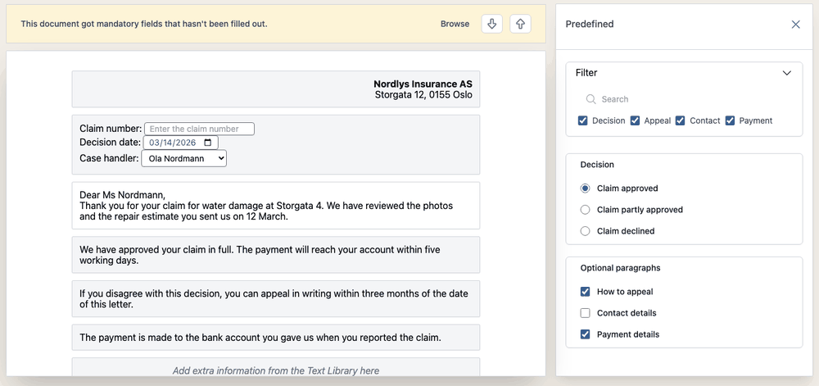Select the Claim approved radio option
The width and height of the screenshot is (819, 386).
586,188
